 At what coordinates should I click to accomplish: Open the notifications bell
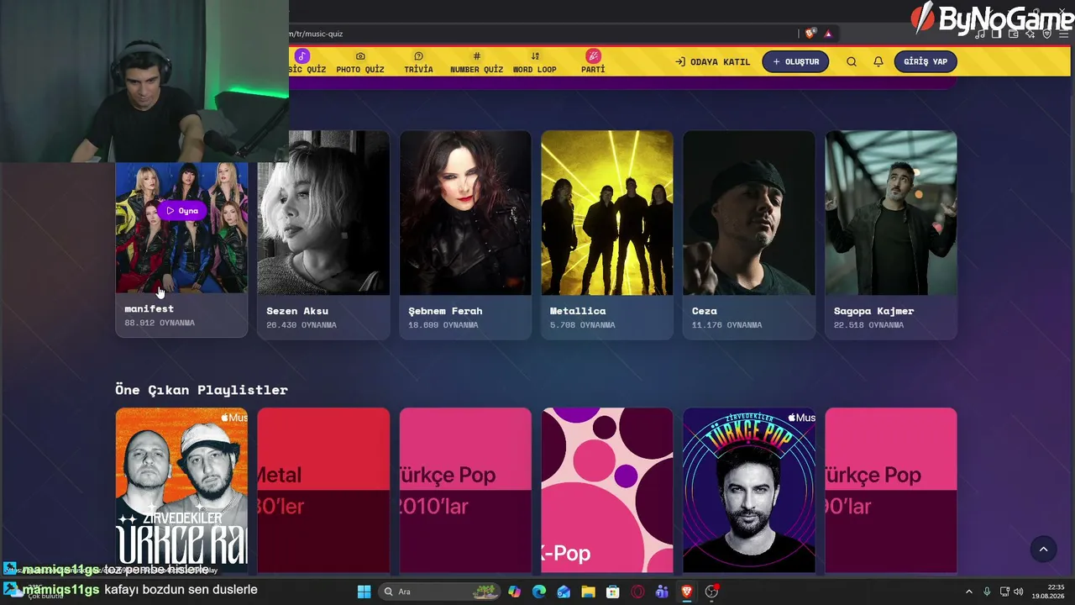pos(878,61)
